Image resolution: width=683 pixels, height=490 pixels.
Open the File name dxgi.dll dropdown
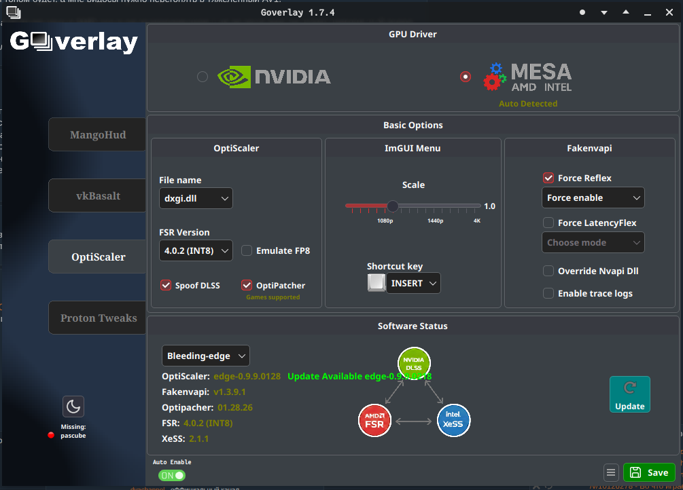196,198
